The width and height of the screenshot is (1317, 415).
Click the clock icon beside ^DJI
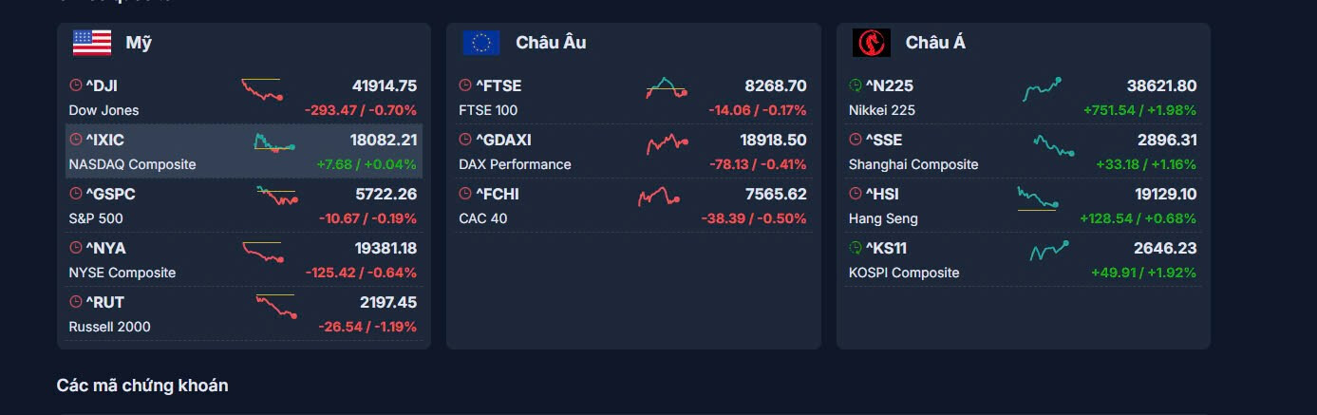click(76, 85)
